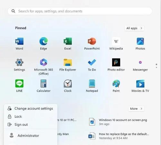Select Sign out option
161x145 pixels.
pyautogui.click(x=31, y=124)
